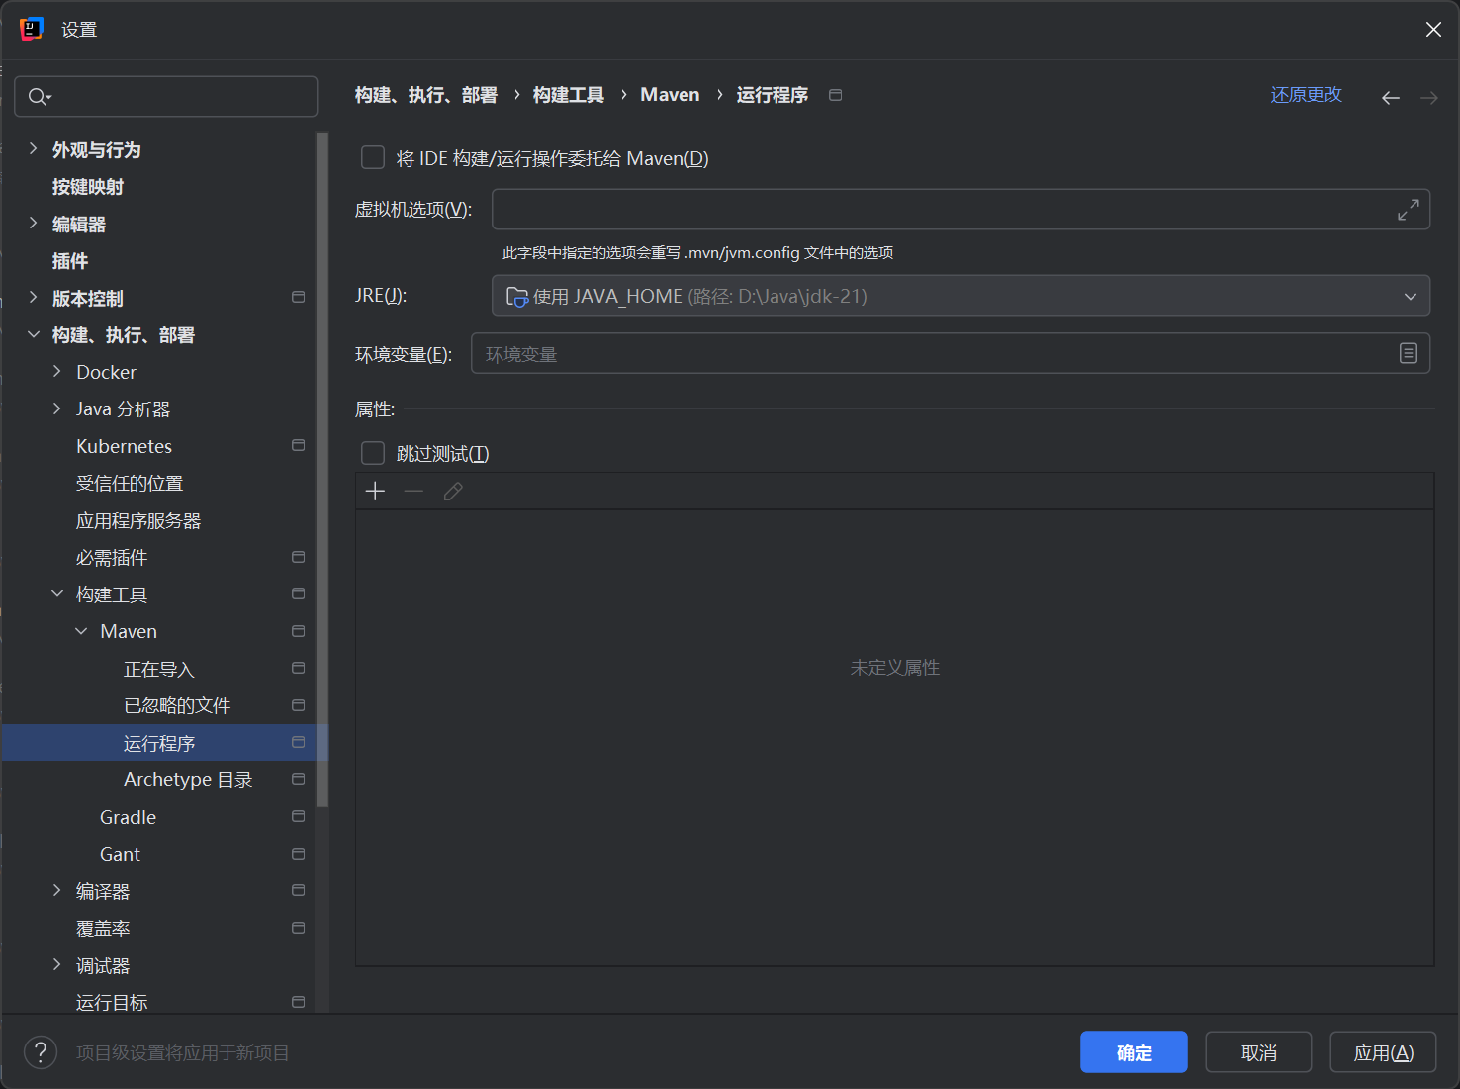This screenshot has width=1460, height=1089.
Task: Enable delegating IDE build/run to Maven
Action: [373, 158]
